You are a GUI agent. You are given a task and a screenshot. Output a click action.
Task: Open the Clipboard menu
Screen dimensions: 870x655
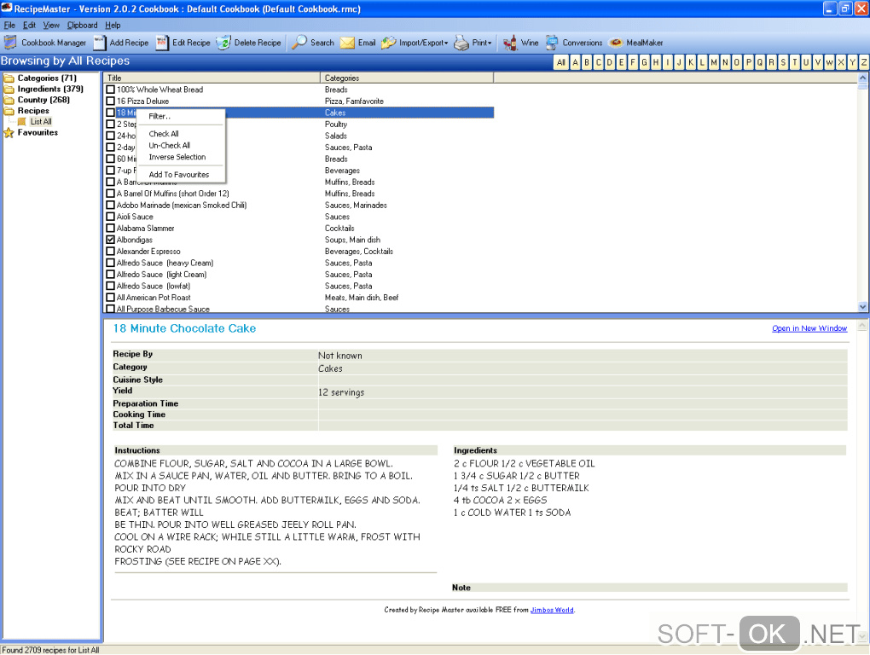(x=82, y=25)
